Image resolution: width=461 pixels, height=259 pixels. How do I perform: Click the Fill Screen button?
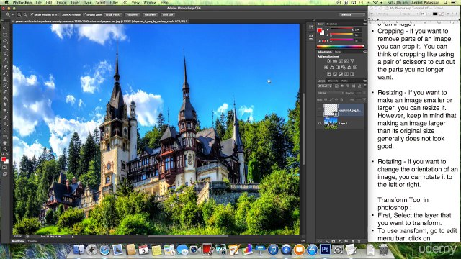click(150, 14)
